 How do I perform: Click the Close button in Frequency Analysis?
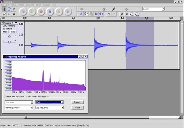coord(78,108)
